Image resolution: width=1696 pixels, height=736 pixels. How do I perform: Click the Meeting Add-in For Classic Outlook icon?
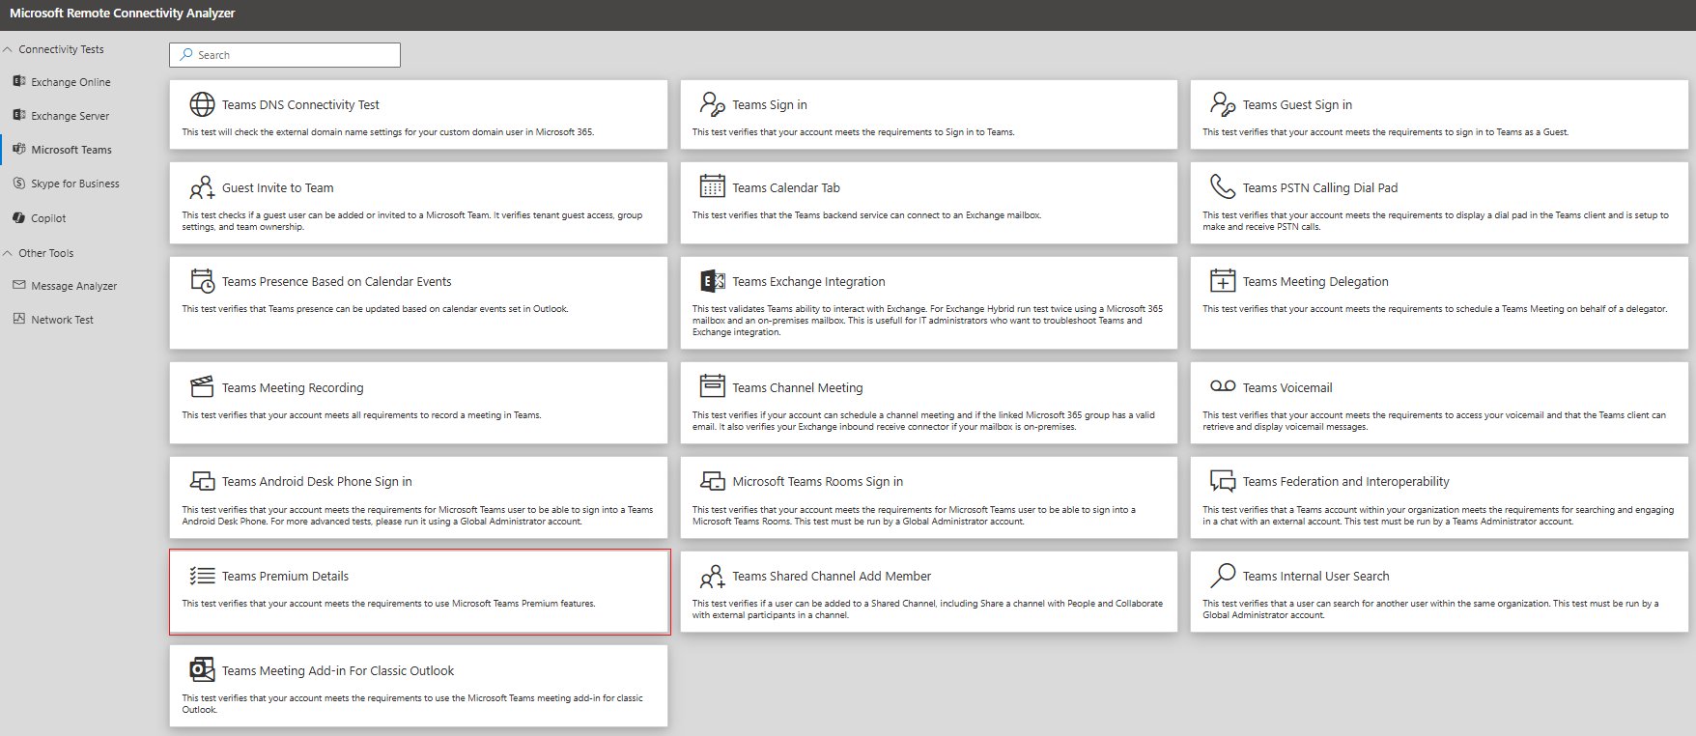pyautogui.click(x=202, y=669)
